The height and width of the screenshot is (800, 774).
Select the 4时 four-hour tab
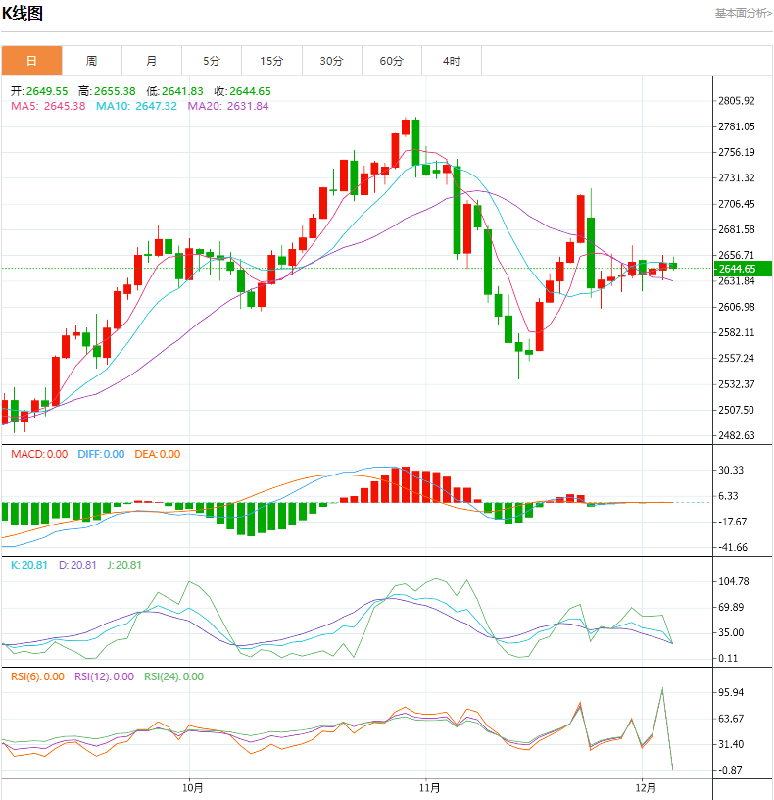coord(451,61)
